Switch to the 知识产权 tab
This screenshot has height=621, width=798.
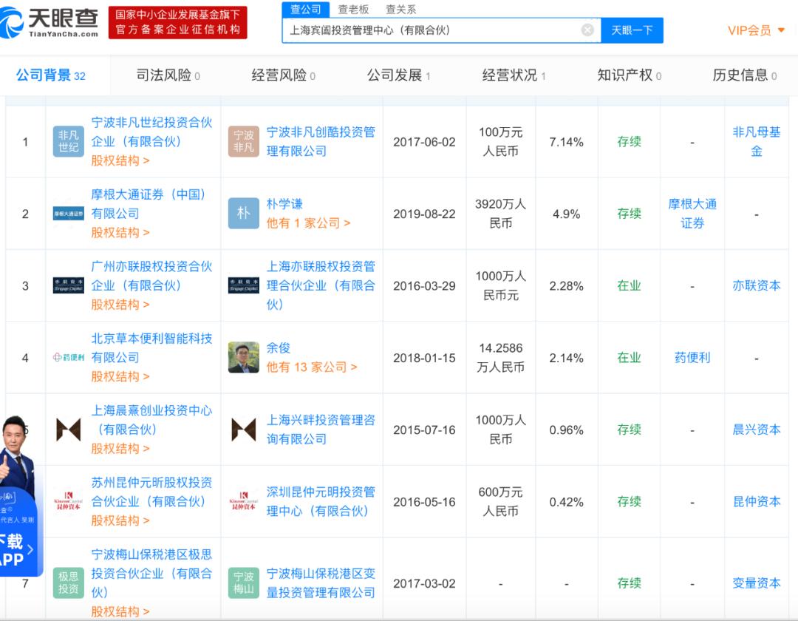pyautogui.click(x=629, y=75)
